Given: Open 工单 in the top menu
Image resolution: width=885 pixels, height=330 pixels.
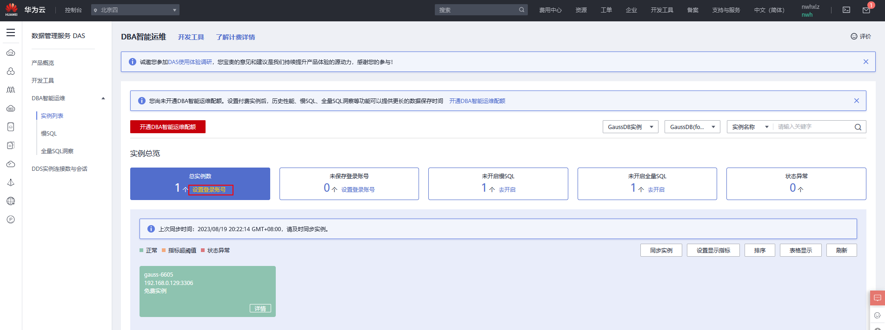Looking at the screenshot, I should coord(606,10).
